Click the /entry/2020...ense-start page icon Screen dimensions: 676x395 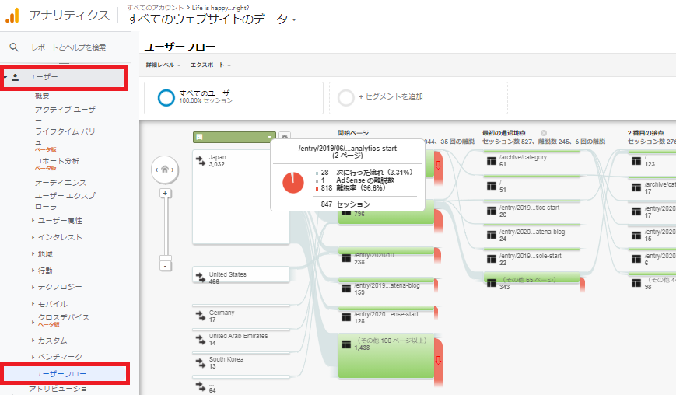[346, 317]
